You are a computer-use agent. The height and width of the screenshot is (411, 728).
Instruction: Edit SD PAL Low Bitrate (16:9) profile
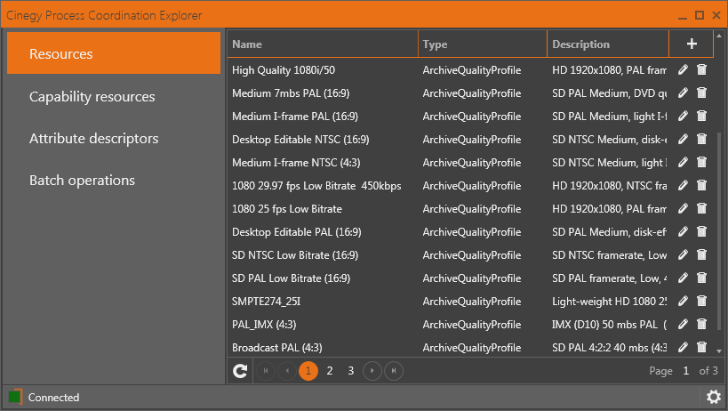pyautogui.click(x=683, y=278)
